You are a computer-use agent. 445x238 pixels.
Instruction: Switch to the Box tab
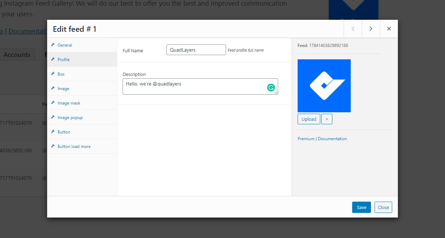pos(82,74)
